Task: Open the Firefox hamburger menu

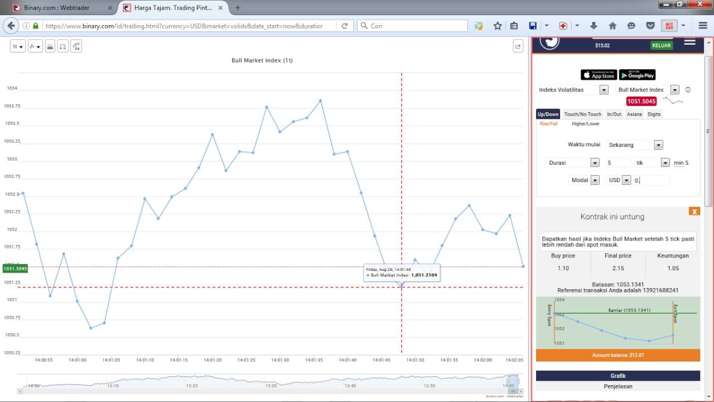Action: pyautogui.click(x=702, y=26)
